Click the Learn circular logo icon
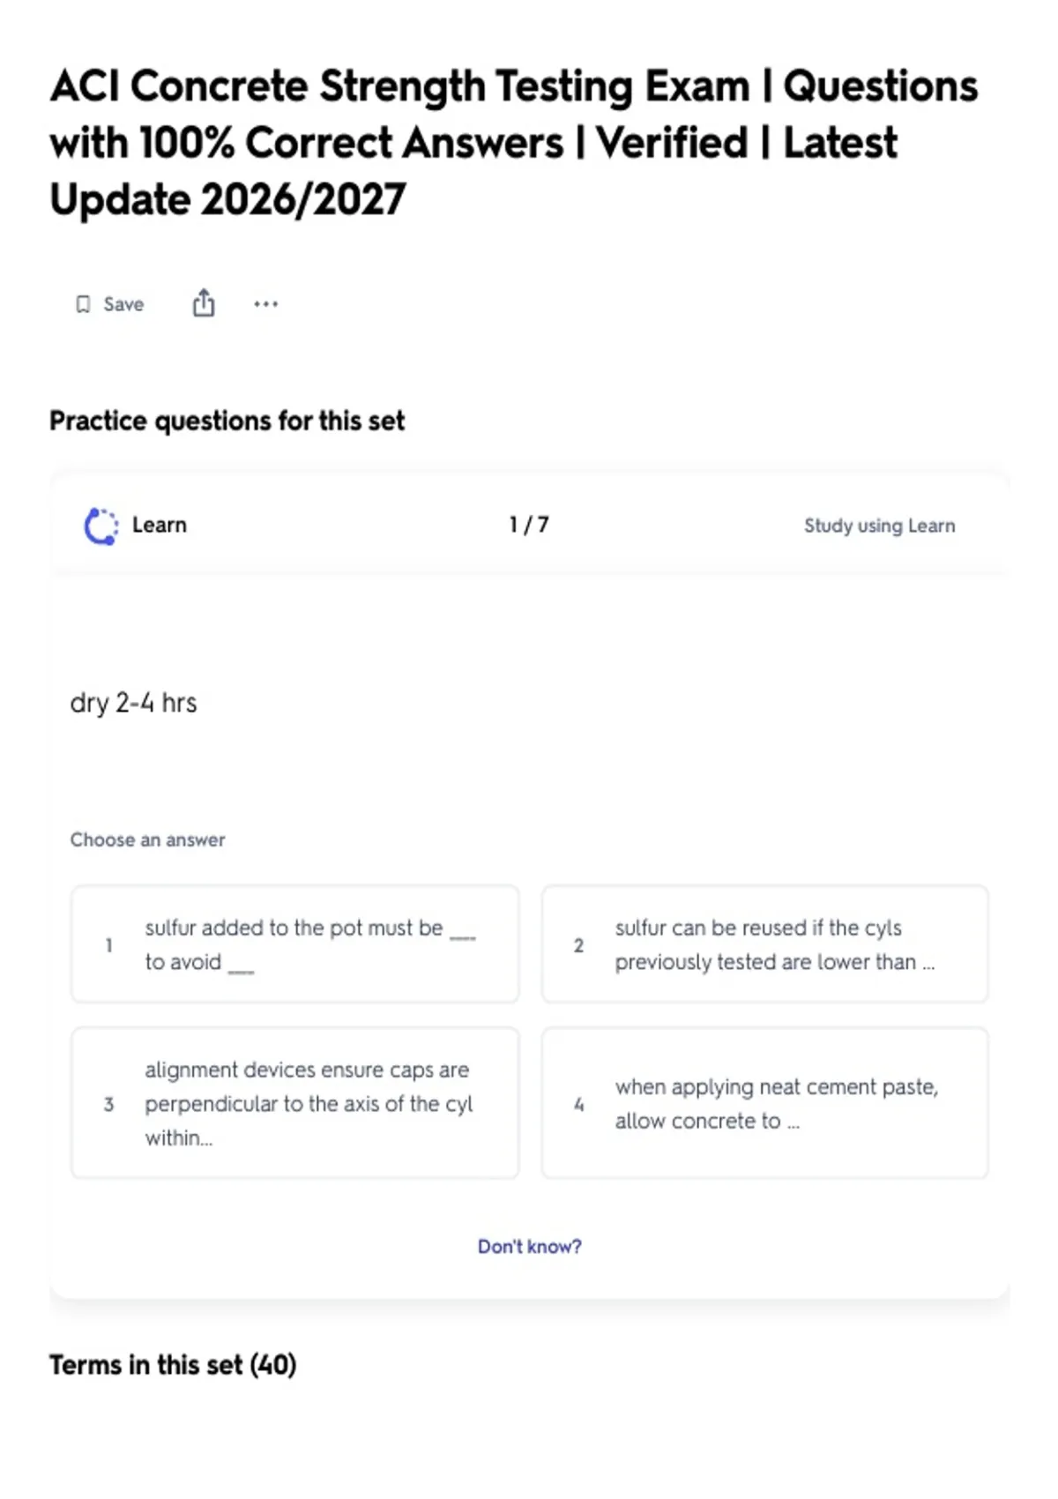The image size is (1058, 1499). [x=101, y=526]
